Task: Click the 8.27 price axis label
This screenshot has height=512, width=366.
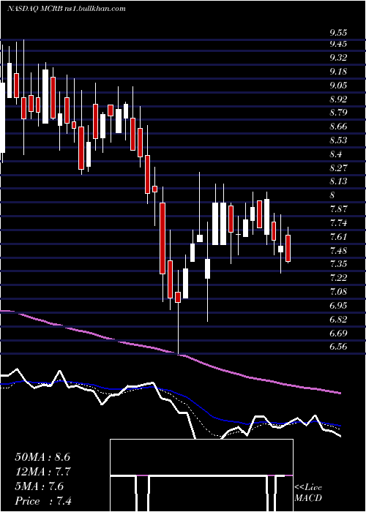Action: 338,167
